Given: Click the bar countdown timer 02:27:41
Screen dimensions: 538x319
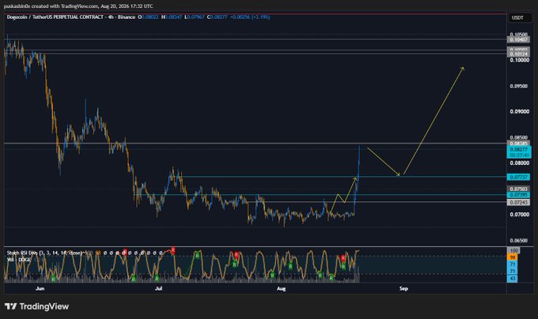Looking at the screenshot, I should (x=519, y=155).
